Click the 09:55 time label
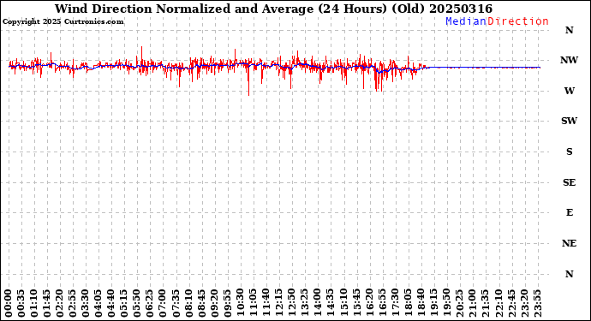Viewport: 591px width, 321px height. pyautogui.click(x=227, y=304)
